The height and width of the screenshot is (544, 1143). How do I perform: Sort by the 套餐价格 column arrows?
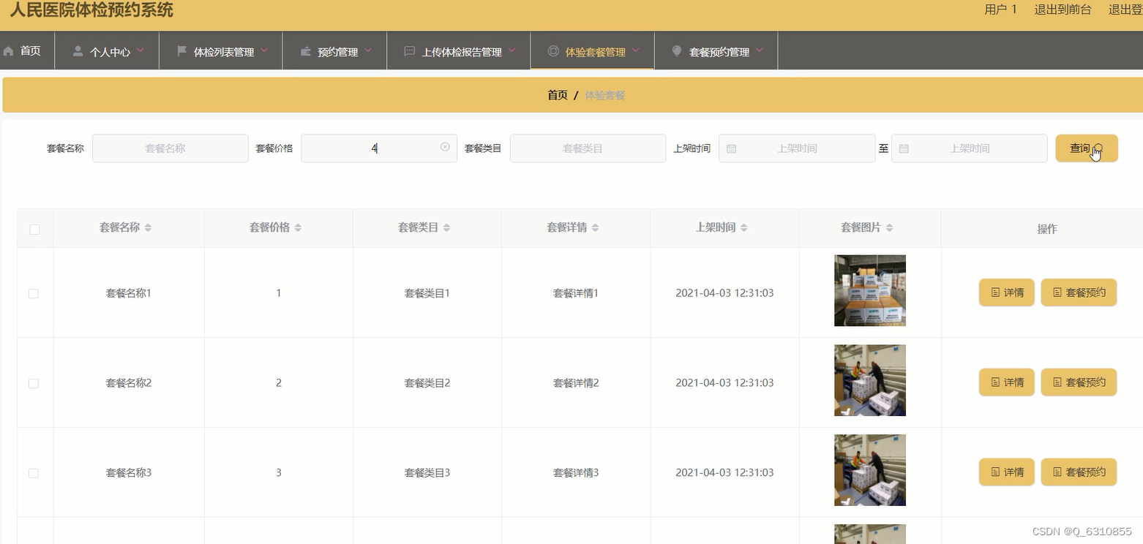point(298,228)
